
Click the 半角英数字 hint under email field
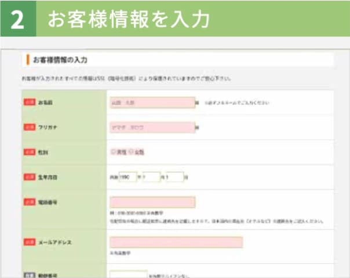point(120,253)
